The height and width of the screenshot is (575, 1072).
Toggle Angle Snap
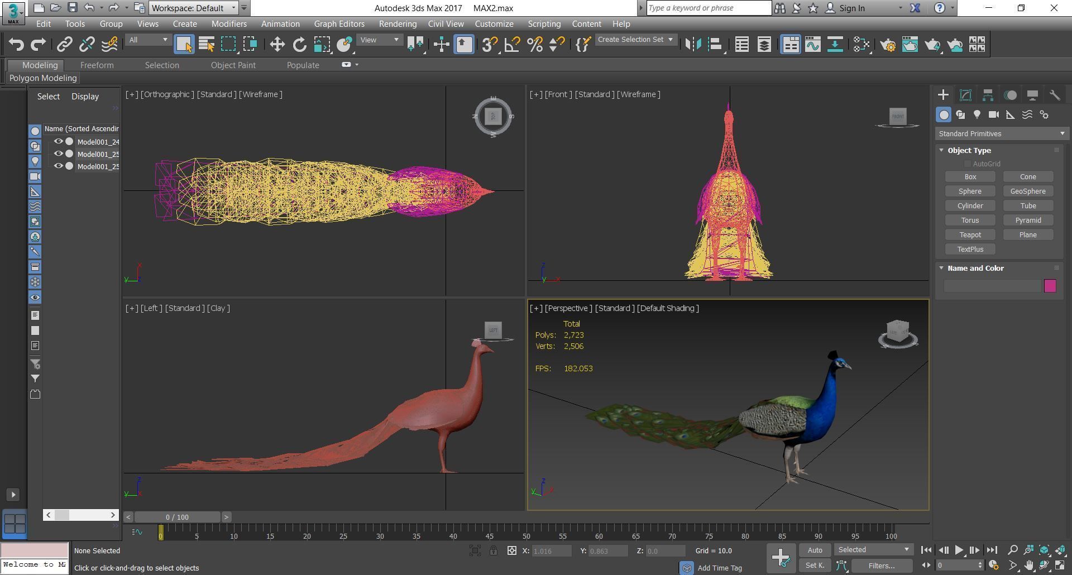512,44
